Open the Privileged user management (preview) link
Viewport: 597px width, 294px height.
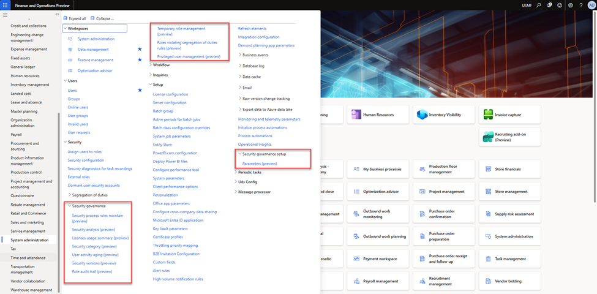[x=189, y=56]
